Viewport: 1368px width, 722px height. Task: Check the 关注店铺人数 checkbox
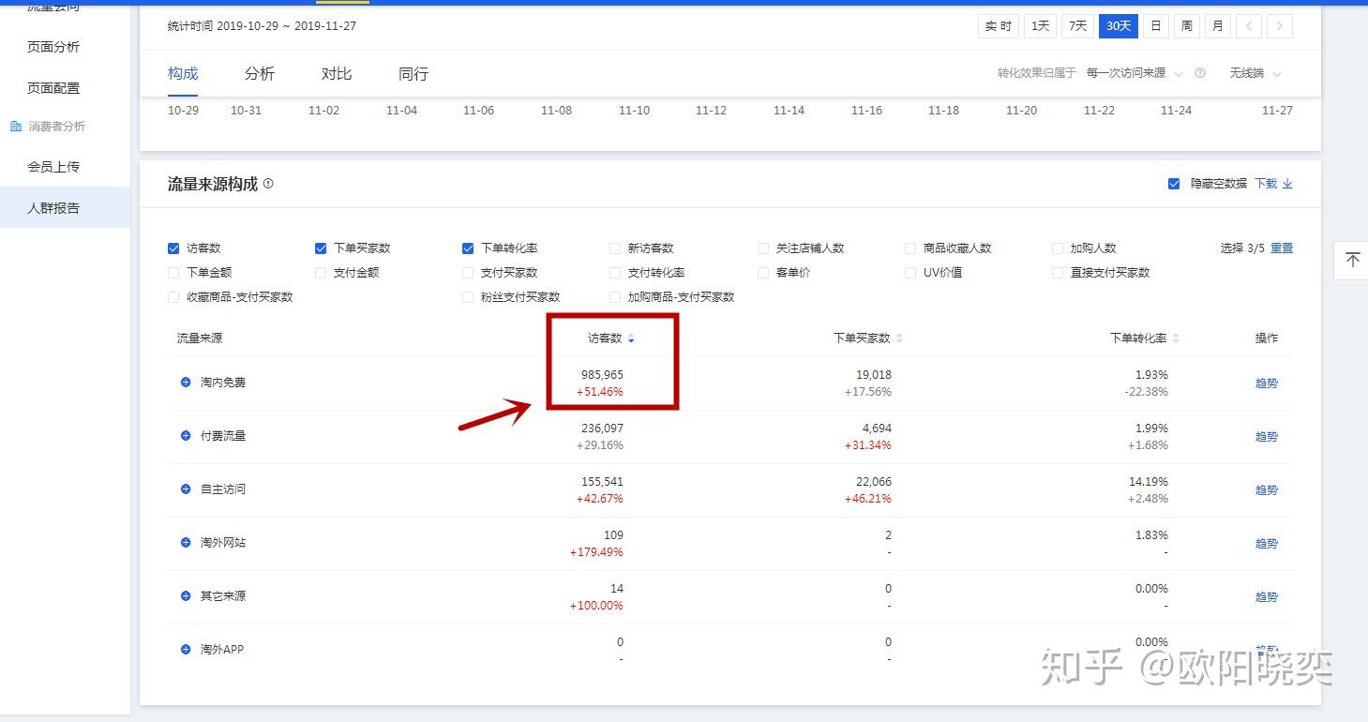coord(763,248)
